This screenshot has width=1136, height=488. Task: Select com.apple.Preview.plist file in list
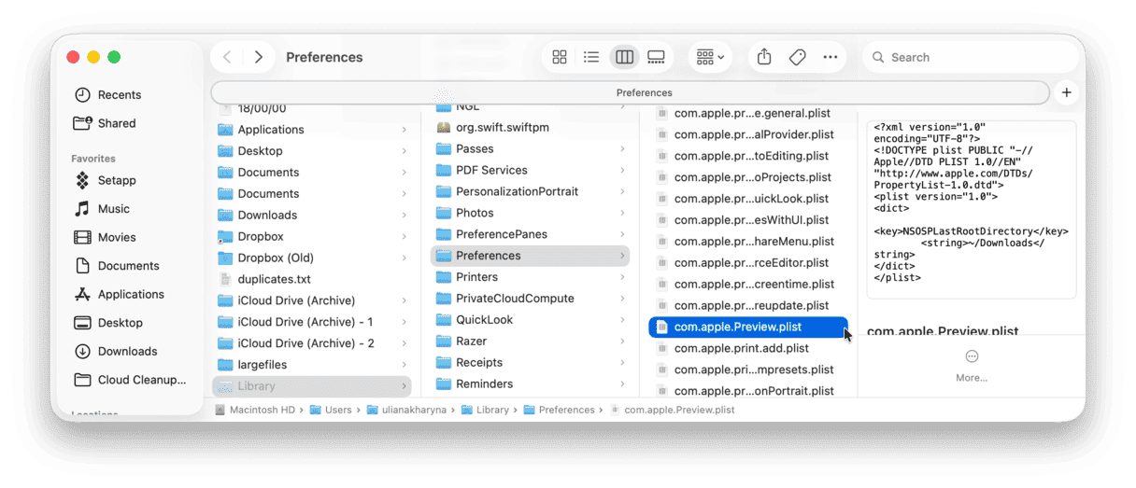pos(748,328)
